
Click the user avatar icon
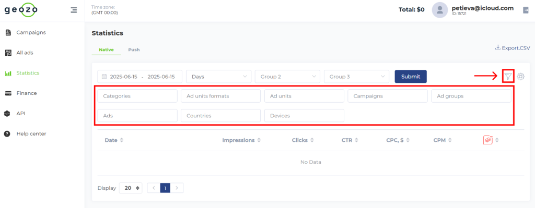(440, 9)
